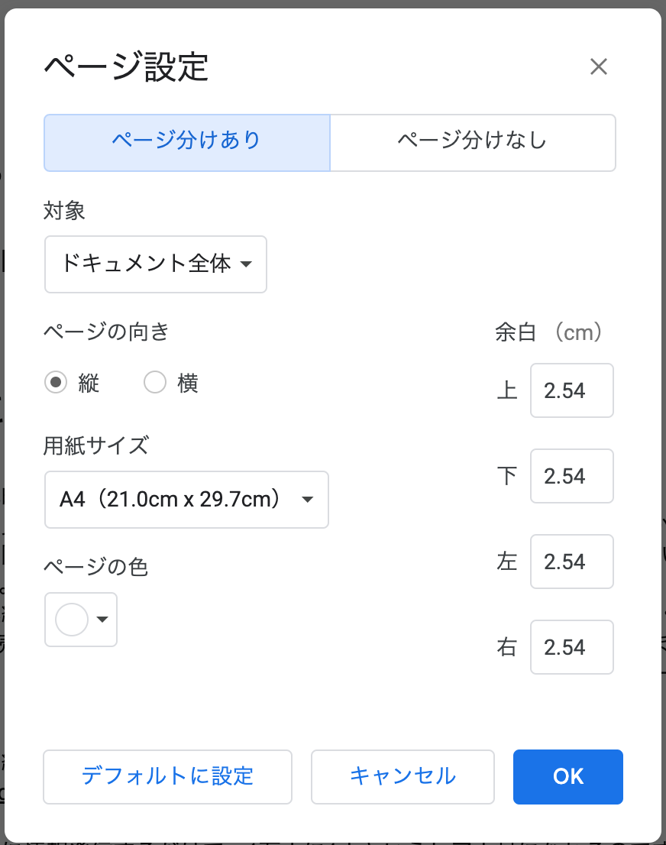
Task: Expand page color picker arrow
Action: tap(102, 620)
